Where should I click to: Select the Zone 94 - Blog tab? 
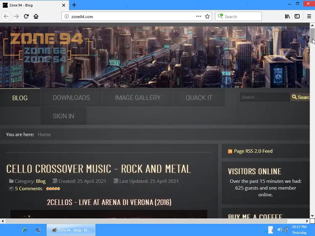34,5
